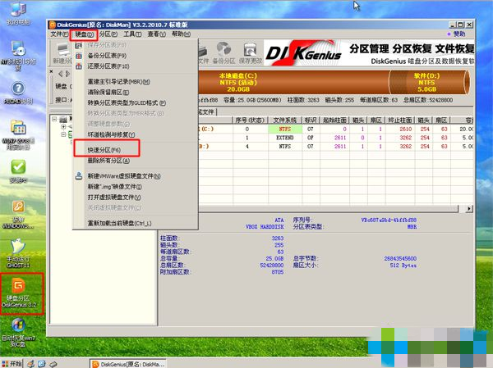Select 坏道检测与修复 menu entry
The width and height of the screenshot is (493, 368).
(x=111, y=134)
